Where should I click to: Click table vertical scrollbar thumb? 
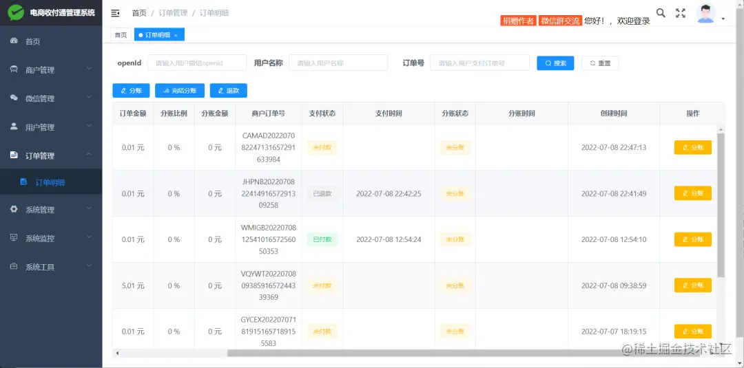pyautogui.click(x=721, y=205)
